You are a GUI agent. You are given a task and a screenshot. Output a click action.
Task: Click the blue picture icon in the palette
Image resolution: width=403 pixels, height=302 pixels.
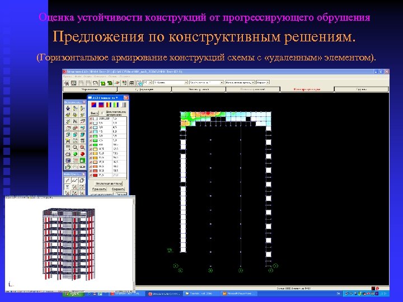pyautogui.click(x=68, y=161)
